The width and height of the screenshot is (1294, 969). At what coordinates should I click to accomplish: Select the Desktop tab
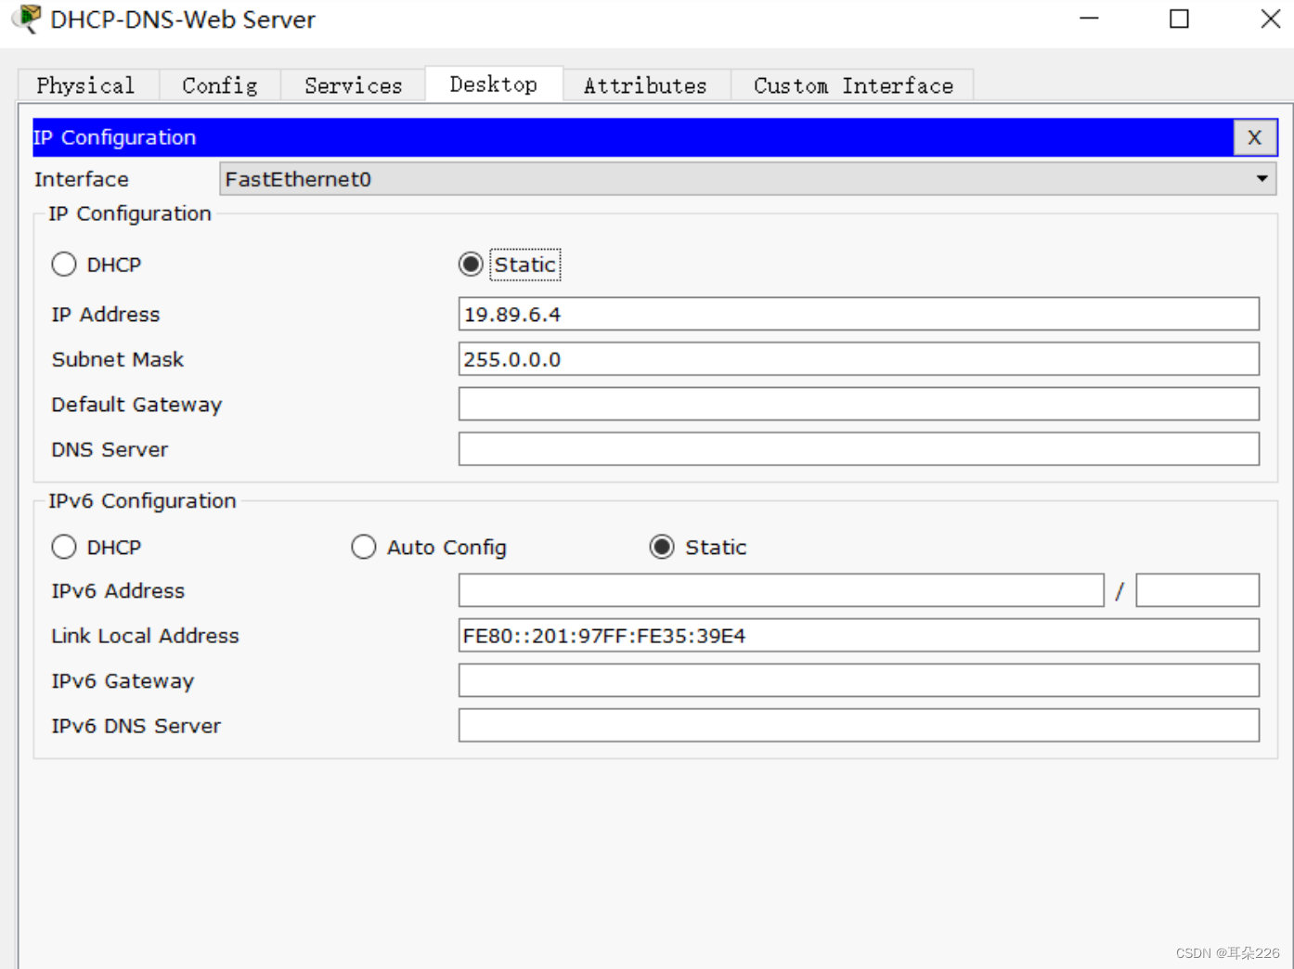coord(494,84)
